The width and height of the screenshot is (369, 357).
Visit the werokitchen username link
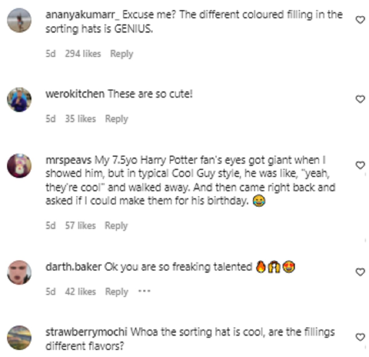[x=75, y=94]
